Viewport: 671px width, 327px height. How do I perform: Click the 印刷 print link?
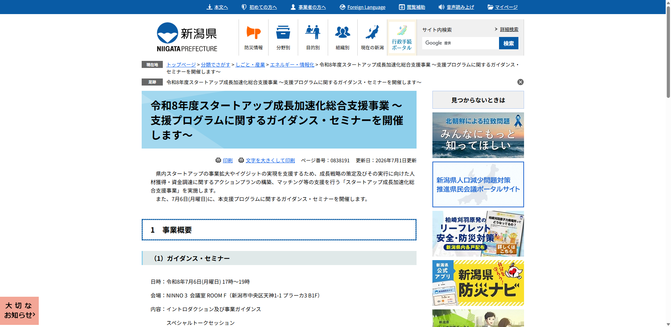(228, 161)
